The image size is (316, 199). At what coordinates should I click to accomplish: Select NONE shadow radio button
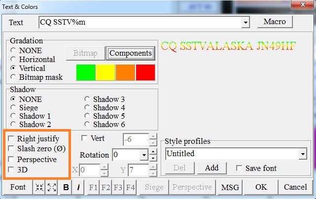(x=13, y=99)
